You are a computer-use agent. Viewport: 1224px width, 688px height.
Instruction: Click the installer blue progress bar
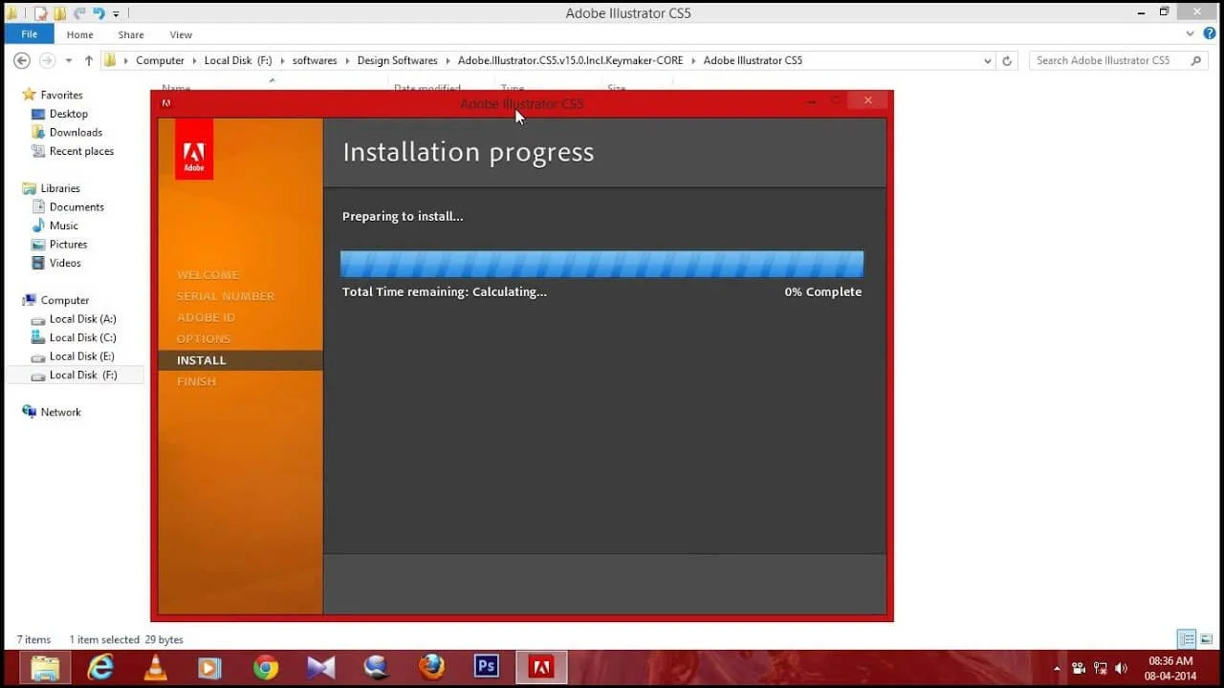(x=601, y=264)
